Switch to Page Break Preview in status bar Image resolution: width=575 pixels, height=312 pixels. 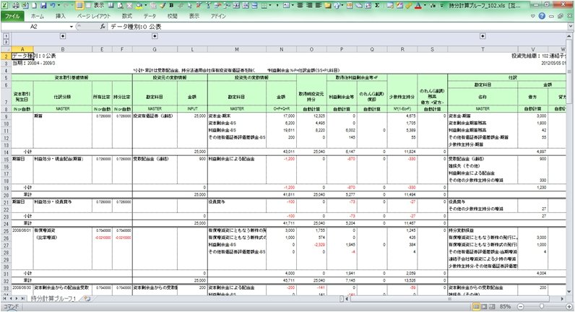tap(492, 306)
